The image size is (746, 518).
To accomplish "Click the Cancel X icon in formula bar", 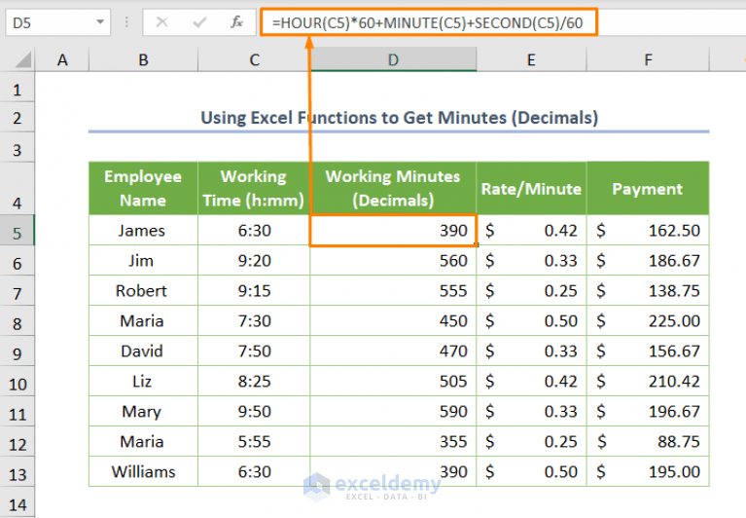I will tap(161, 21).
